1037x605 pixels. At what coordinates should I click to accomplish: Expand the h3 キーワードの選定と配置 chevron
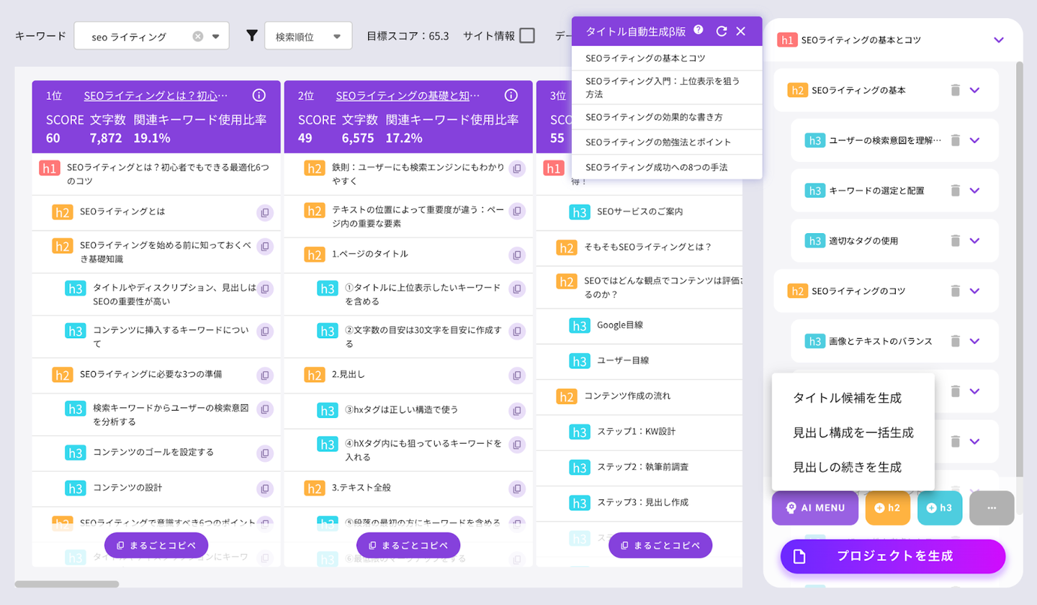tap(974, 191)
